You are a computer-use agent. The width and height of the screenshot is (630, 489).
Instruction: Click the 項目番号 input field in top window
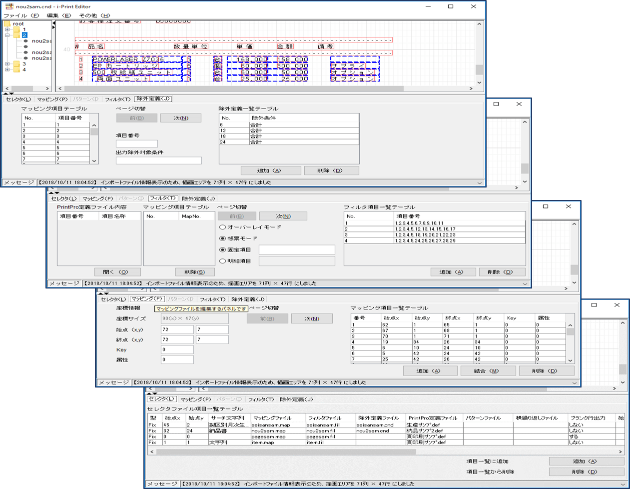tap(137, 143)
